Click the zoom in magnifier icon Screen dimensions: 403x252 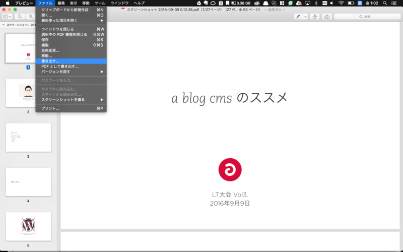point(31,17)
